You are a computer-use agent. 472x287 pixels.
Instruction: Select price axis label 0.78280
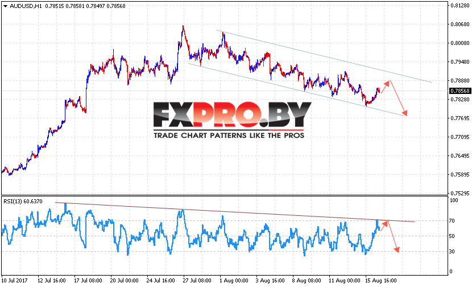click(x=460, y=99)
